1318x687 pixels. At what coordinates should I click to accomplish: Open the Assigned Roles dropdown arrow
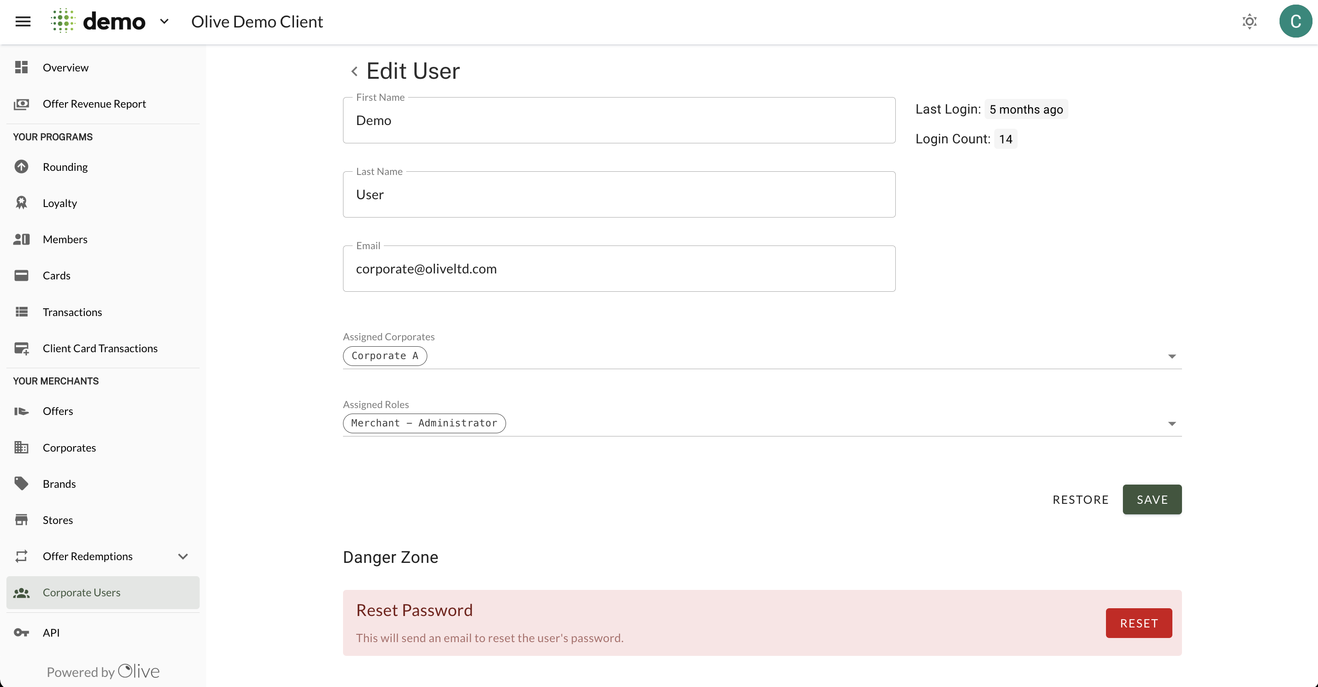pos(1171,424)
